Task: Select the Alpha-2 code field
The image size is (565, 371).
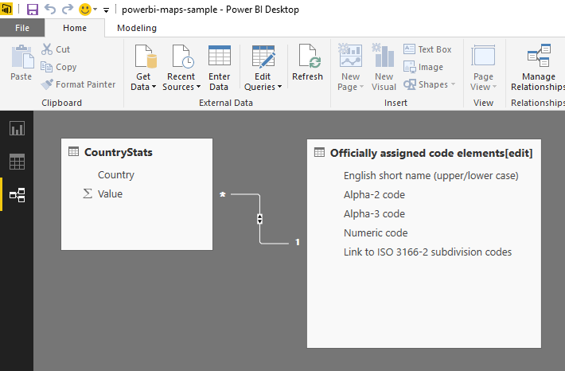Action: point(374,195)
